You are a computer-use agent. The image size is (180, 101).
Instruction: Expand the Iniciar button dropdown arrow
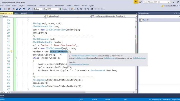(x=68, y=9)
